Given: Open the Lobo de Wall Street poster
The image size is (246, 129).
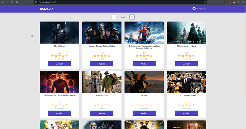Looking at the screenshot, I should point(186,82).
